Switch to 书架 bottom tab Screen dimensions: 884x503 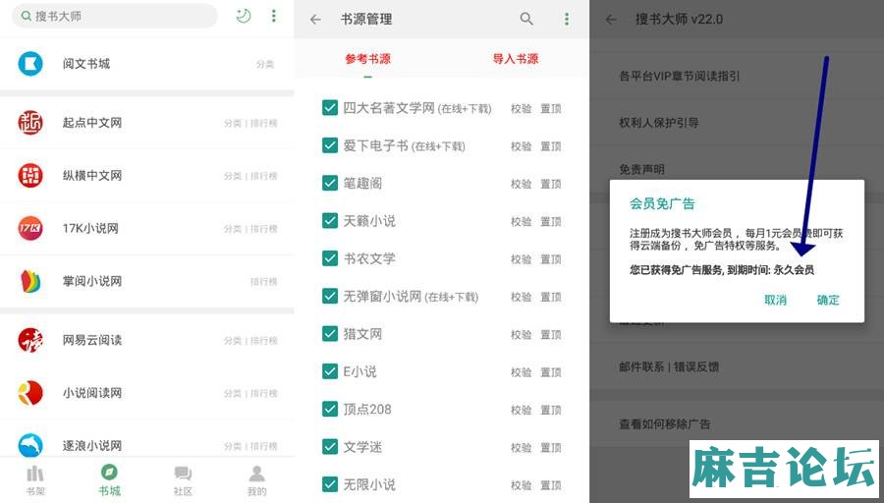point(35,480)
